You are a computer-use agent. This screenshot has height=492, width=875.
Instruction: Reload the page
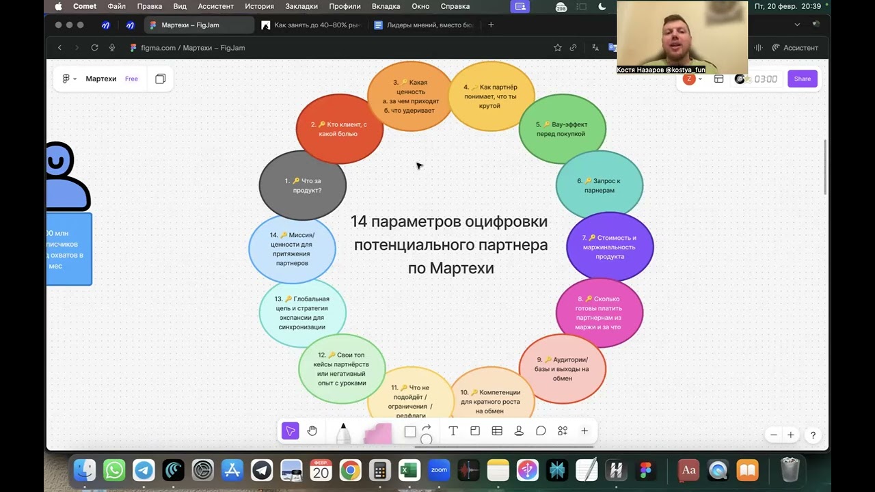click(x=94, y=48)
